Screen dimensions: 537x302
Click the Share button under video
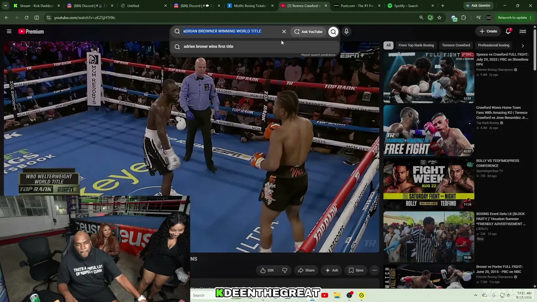[306, 271]
